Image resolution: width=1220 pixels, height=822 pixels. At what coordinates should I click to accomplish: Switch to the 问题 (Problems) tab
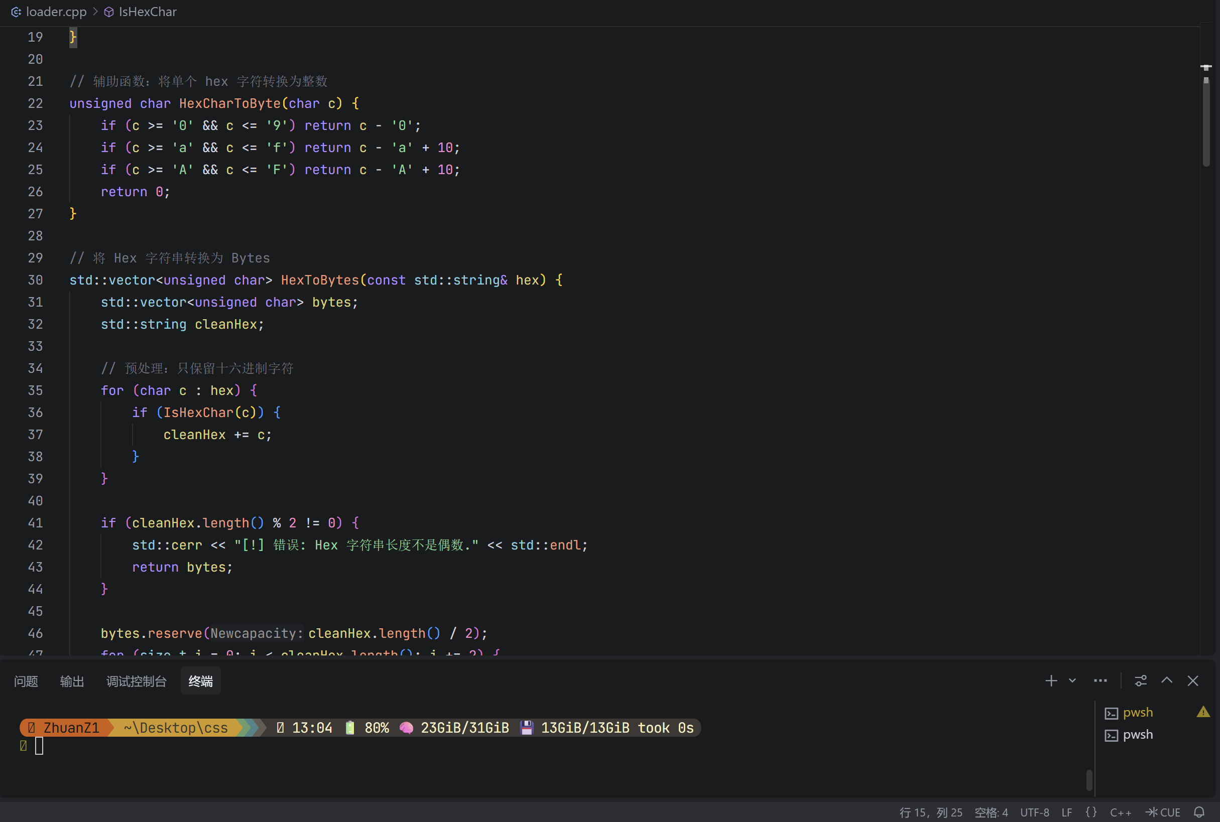26,681
